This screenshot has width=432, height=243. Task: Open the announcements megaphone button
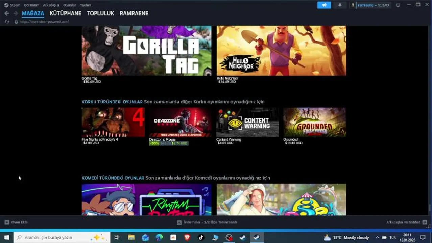click(x=324, y=5)
